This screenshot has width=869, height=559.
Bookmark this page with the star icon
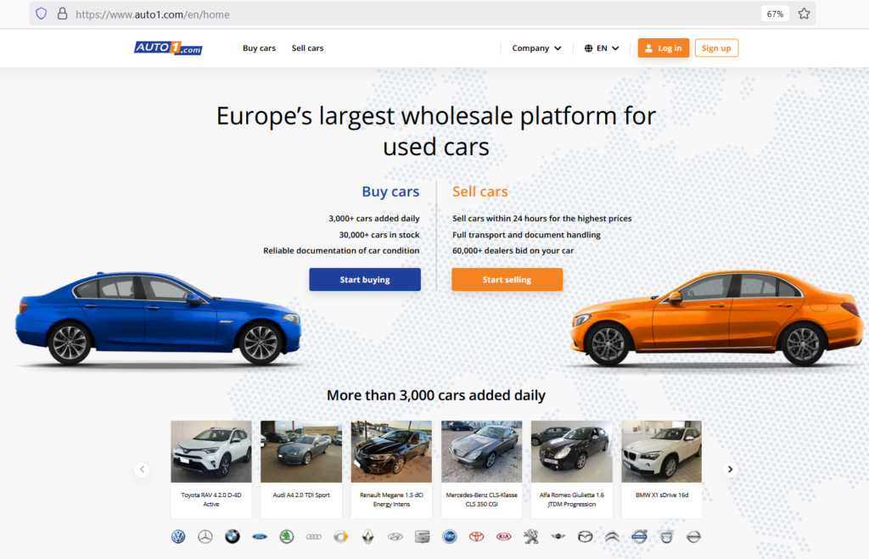(x=804, y=14)
